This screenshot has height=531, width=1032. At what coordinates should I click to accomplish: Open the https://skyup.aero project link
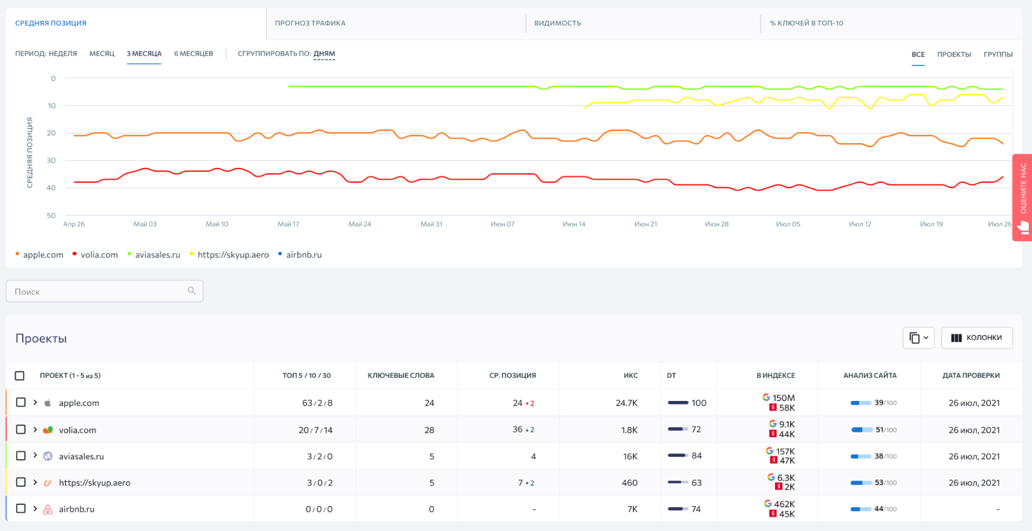[94, 483]
